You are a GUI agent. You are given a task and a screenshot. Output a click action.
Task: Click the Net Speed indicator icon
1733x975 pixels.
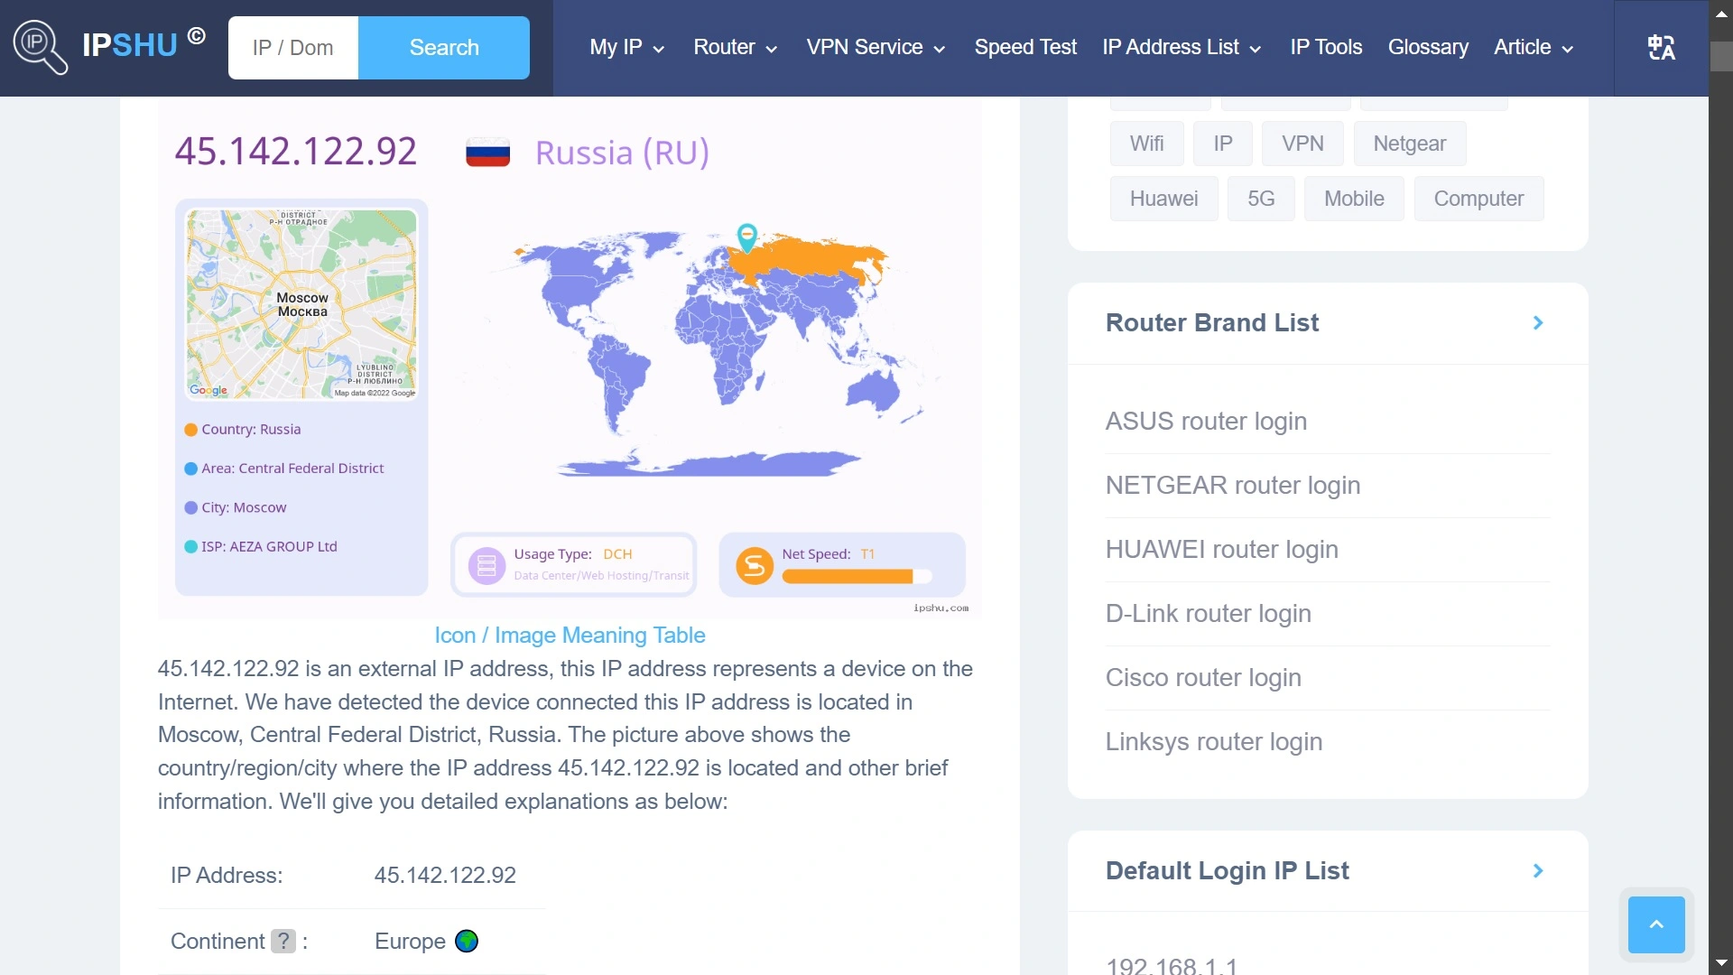pos(755,565)
